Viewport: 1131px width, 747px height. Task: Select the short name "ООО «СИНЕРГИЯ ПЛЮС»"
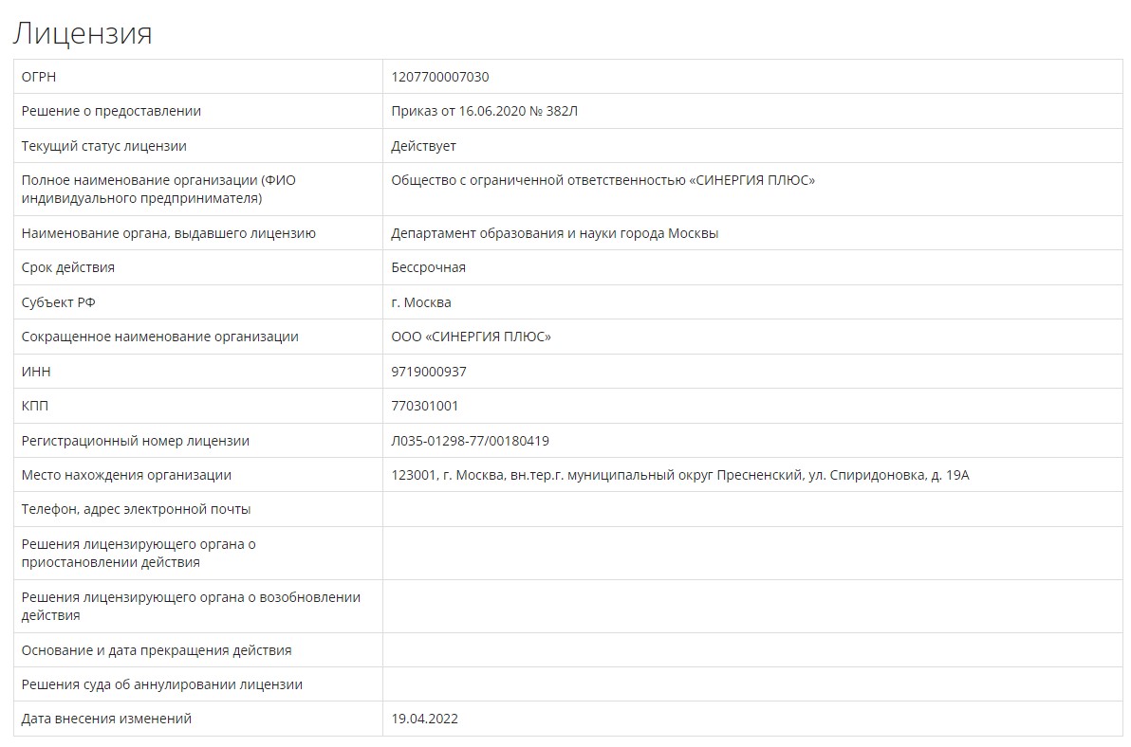tap(471, 337)
